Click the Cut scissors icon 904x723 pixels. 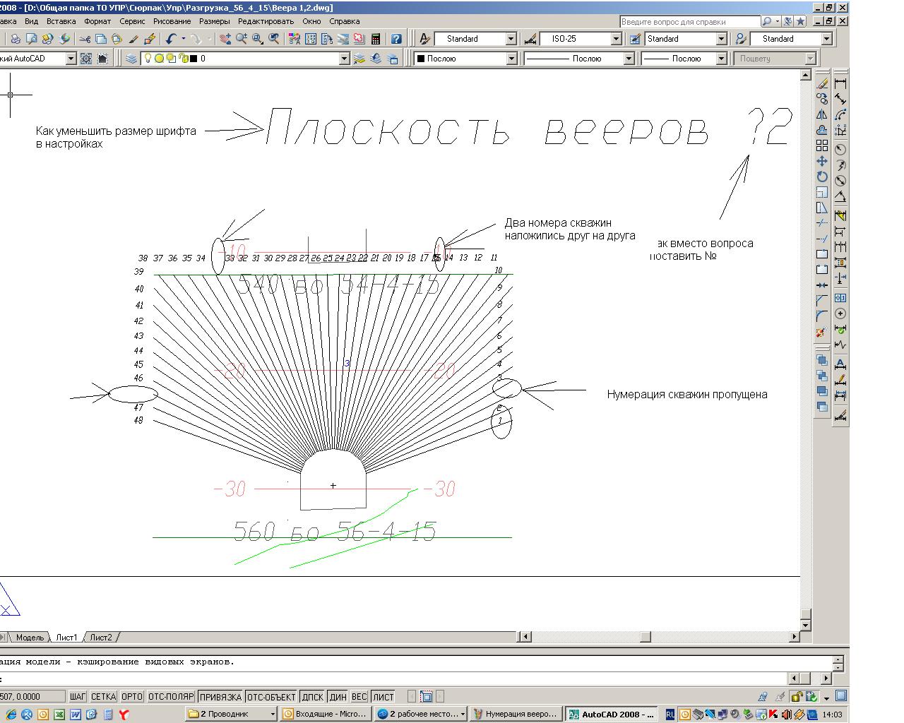coord(85,39)
